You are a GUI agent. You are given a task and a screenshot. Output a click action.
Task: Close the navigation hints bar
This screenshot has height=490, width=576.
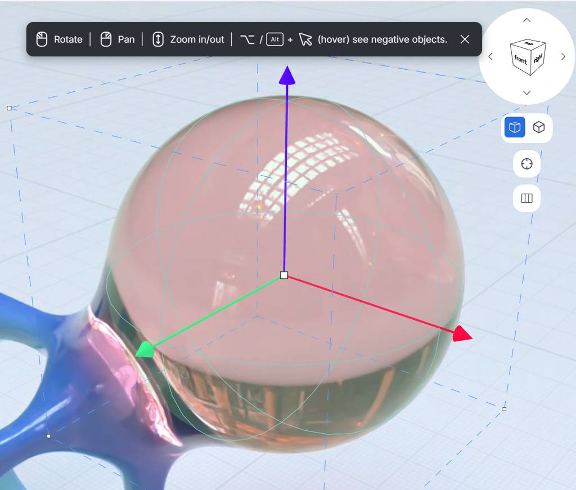tap(465, 39)
